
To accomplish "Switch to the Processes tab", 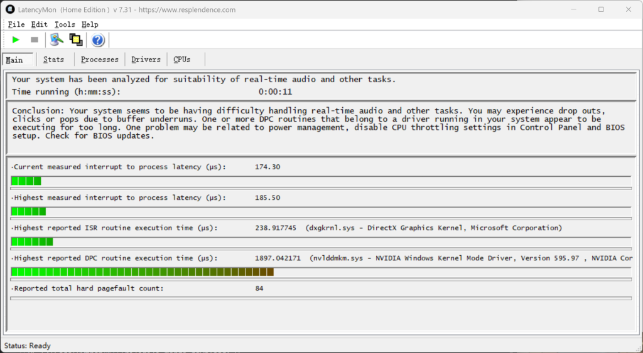I will point(99,60).
